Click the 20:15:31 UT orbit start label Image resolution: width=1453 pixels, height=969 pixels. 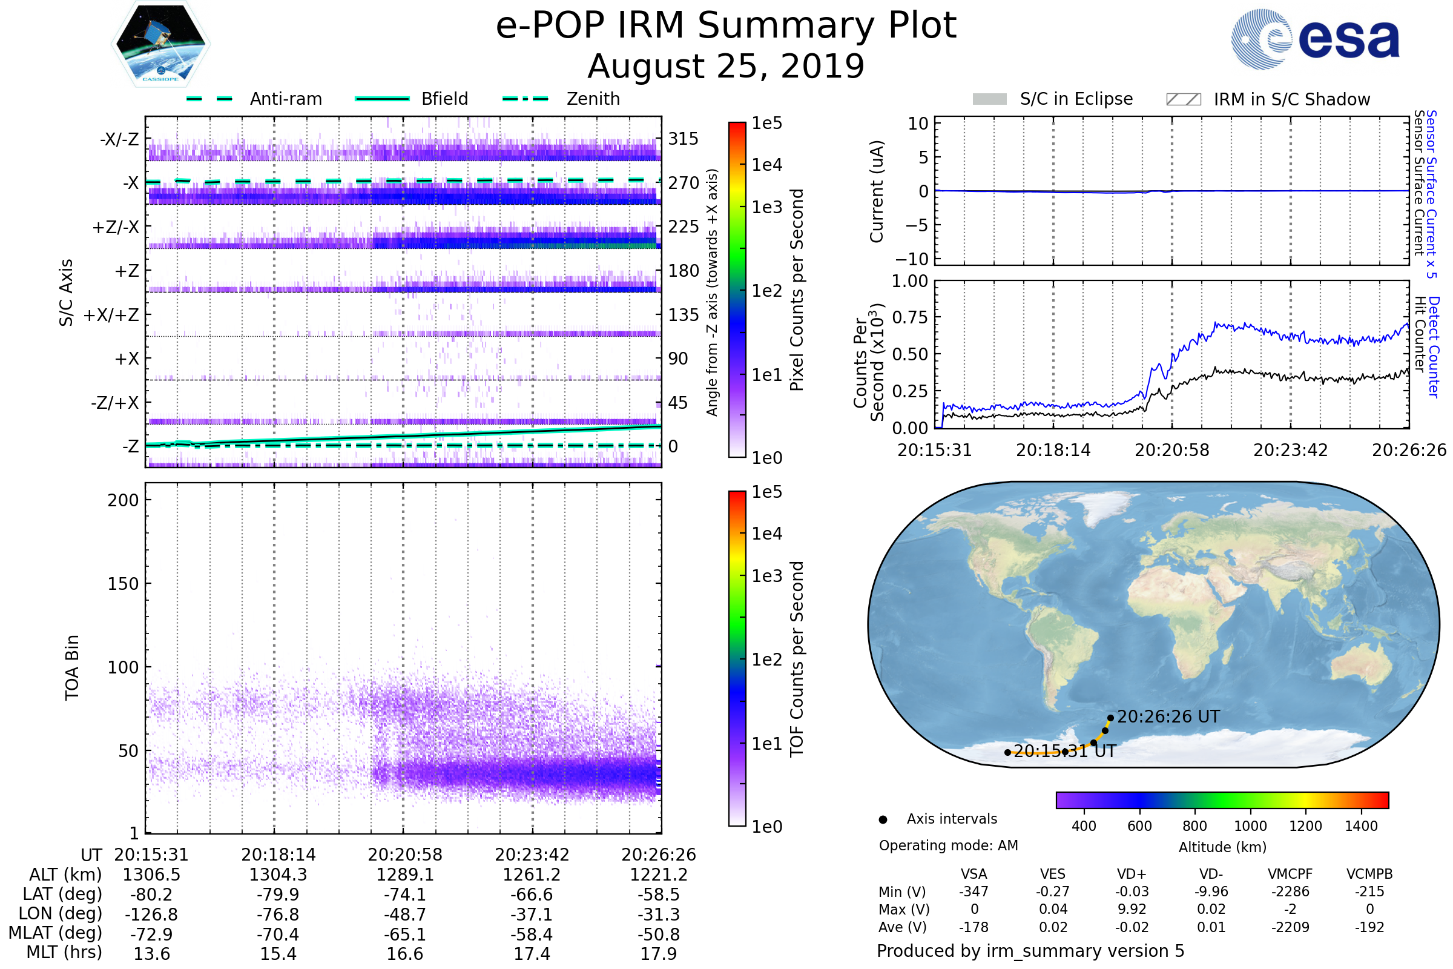(1064, 752)
